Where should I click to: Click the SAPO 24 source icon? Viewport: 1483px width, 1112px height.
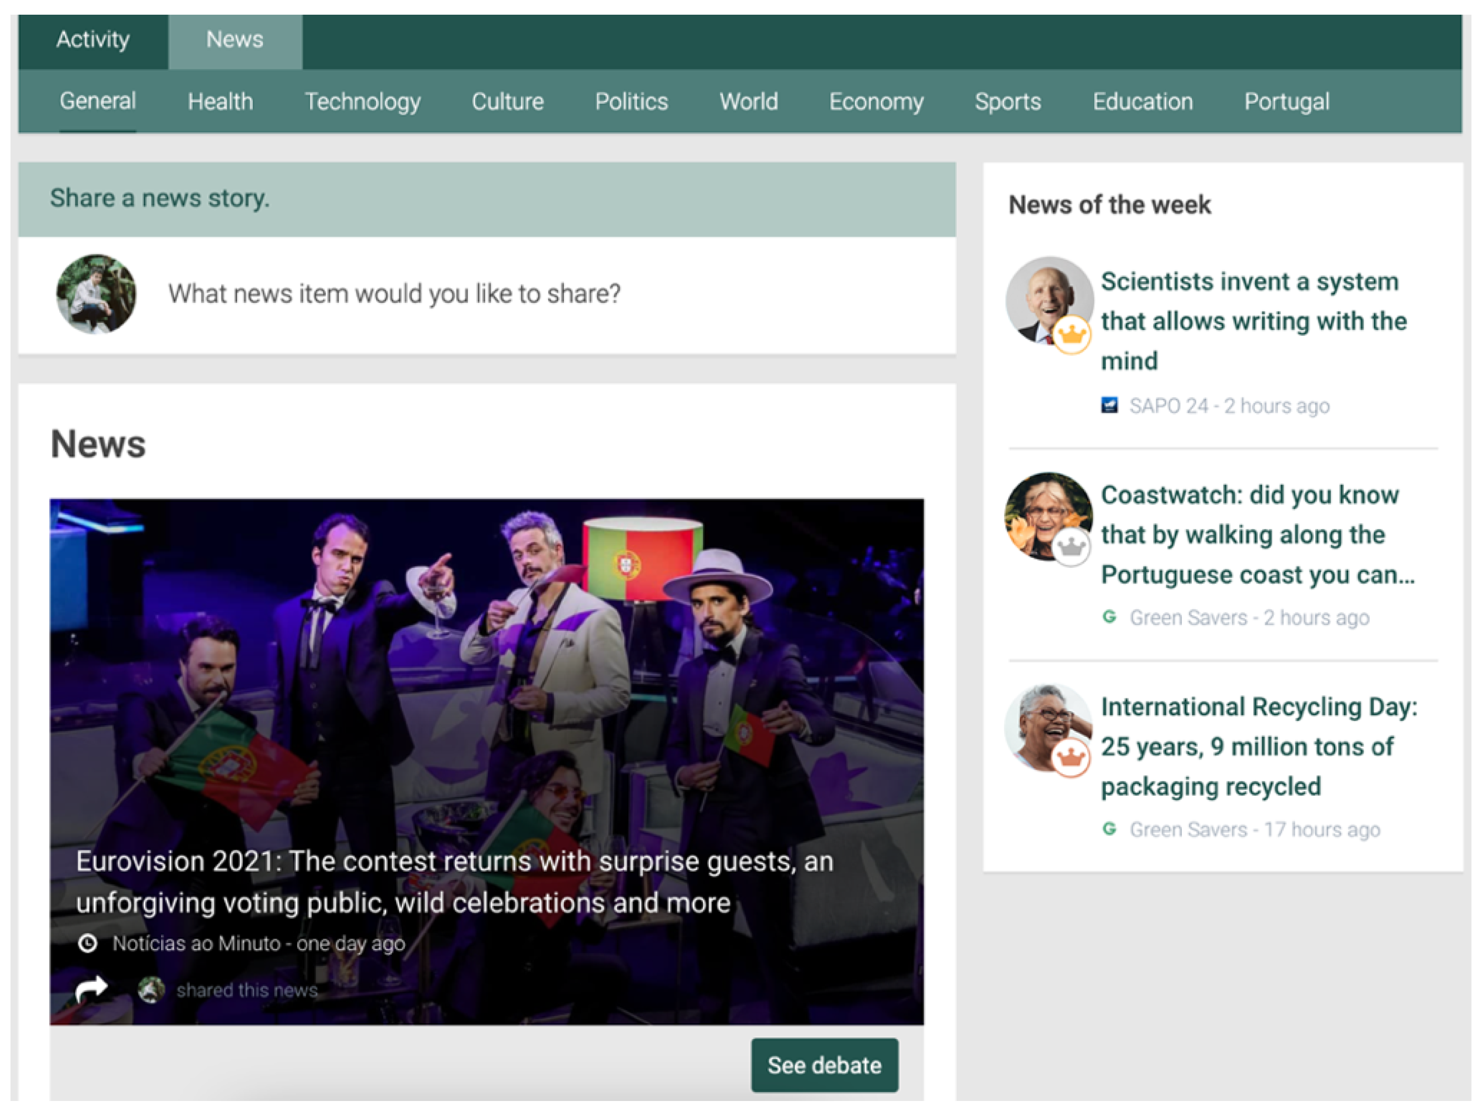point(1109,405)
